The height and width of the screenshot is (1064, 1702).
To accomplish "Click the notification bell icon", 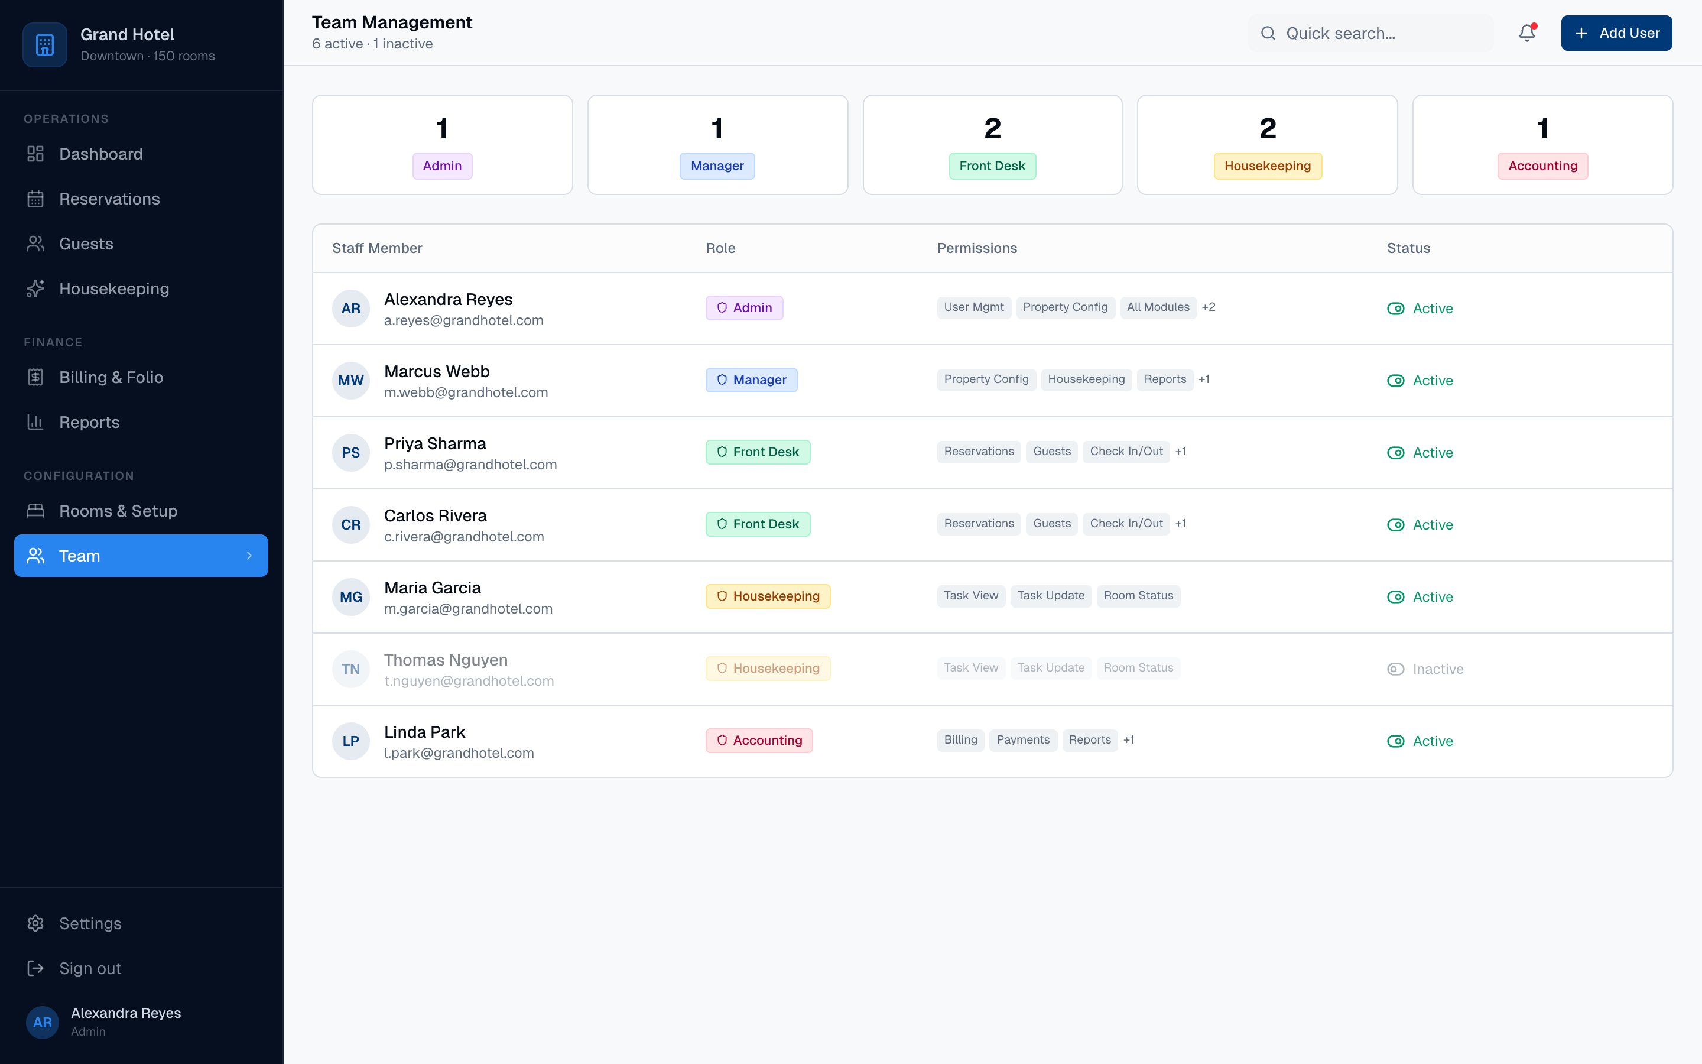I will click(1526, 33).
